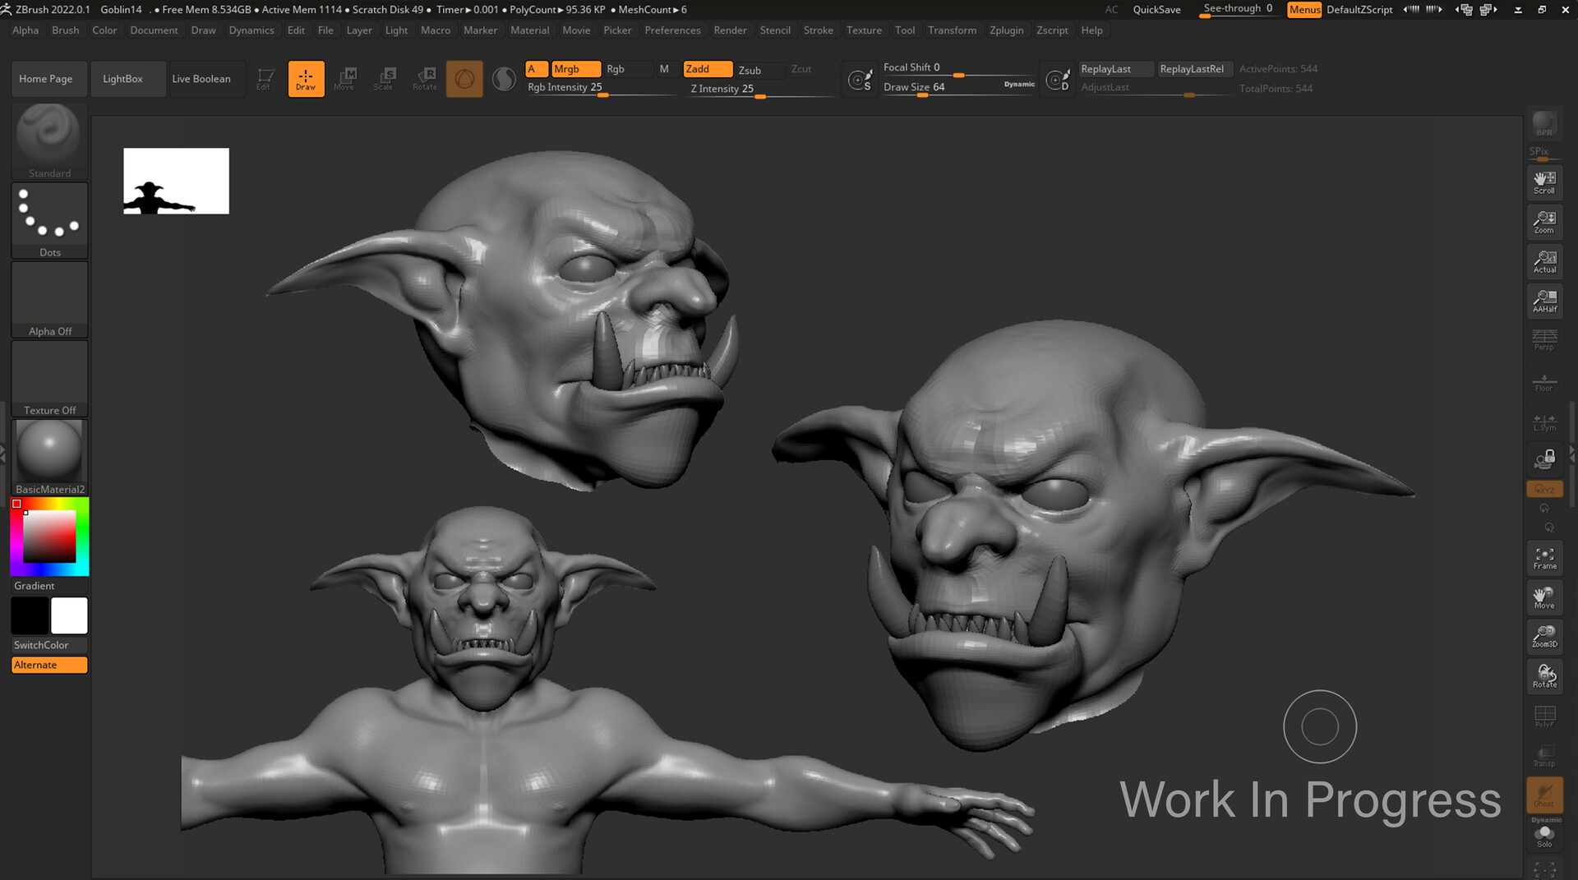Enable Solo mode on the right shelf
Image resolution: width=1578 pixels, height=880 pixels.
click(1544, 835)
